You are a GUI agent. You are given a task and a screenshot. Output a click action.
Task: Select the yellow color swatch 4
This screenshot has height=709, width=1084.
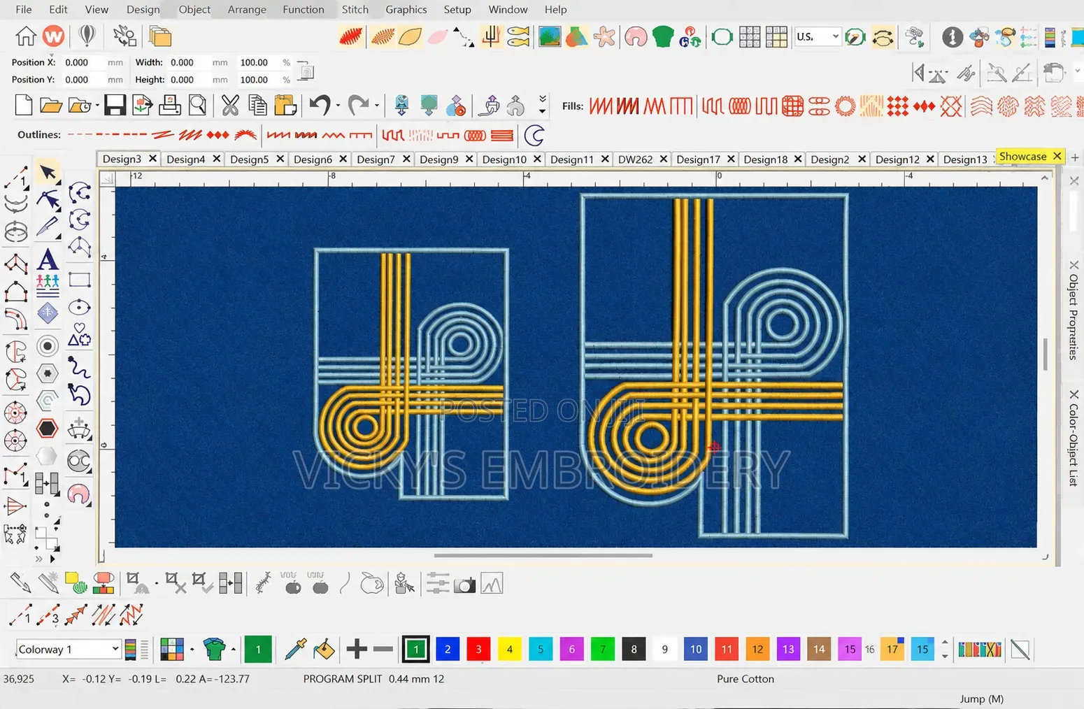click(x=509, y=650)
